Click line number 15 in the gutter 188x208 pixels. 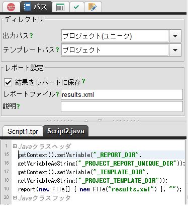[7, 154]
